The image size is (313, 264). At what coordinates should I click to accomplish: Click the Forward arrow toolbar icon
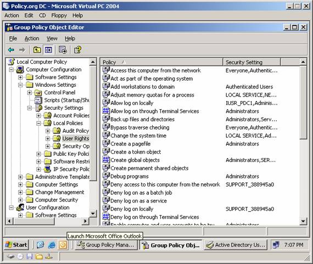22,50
